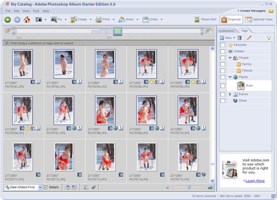
Task: Collapse the People tag category
Action: (x=230, y=58)
